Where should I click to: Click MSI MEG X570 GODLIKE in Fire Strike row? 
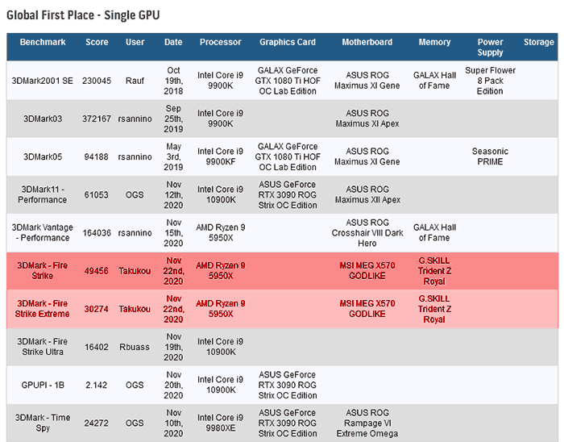[367, 271]
